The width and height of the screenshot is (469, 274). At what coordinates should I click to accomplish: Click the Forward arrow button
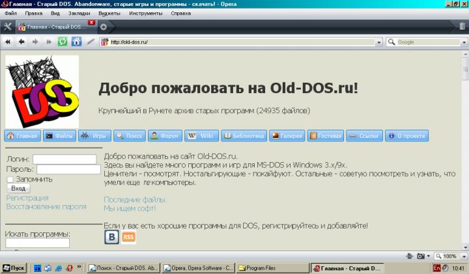coord(35,42)
